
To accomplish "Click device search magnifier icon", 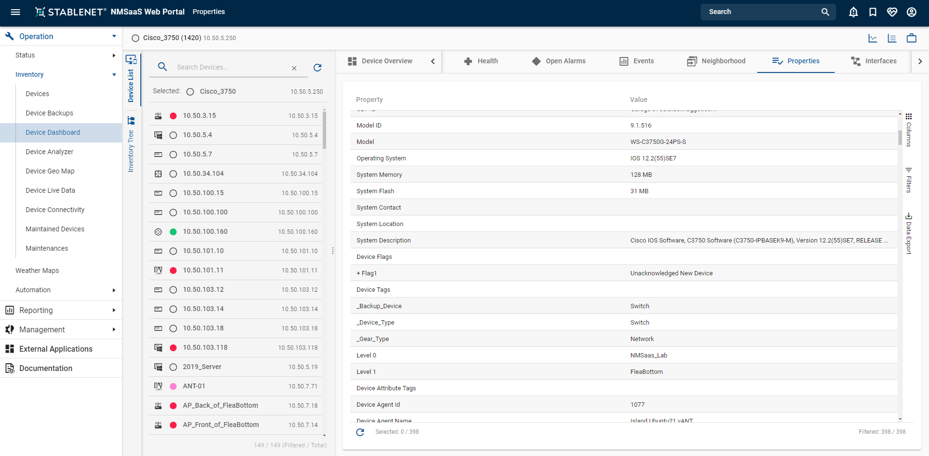I will 163,67.
